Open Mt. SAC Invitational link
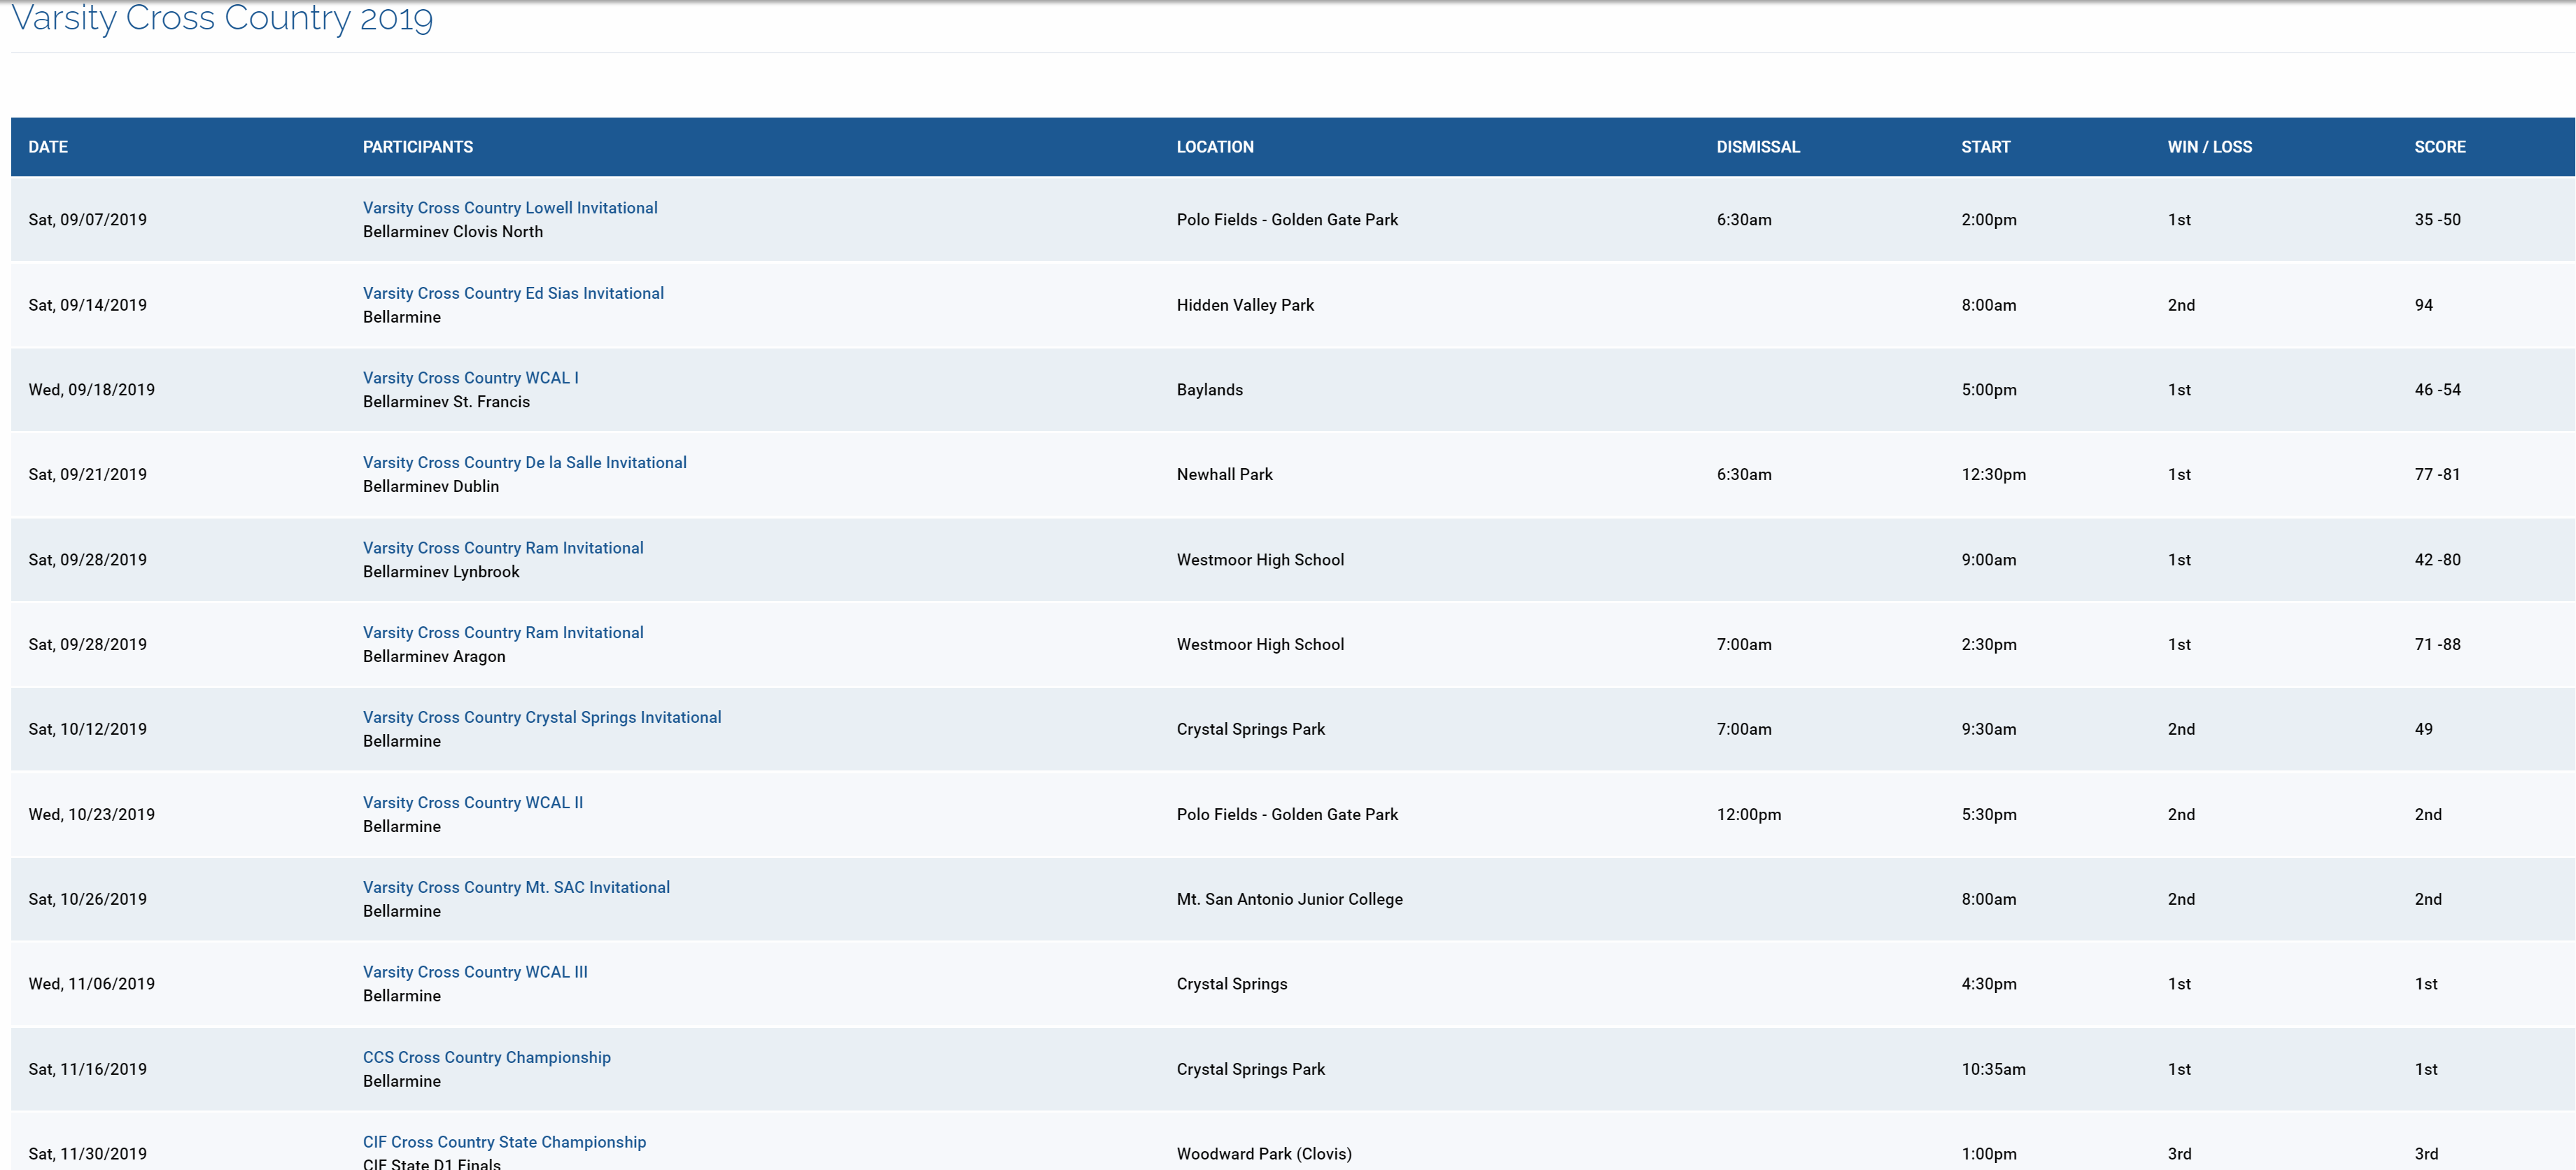Screen dimensions: 2576x1170 pyautogui.click(x=516, y=888)
